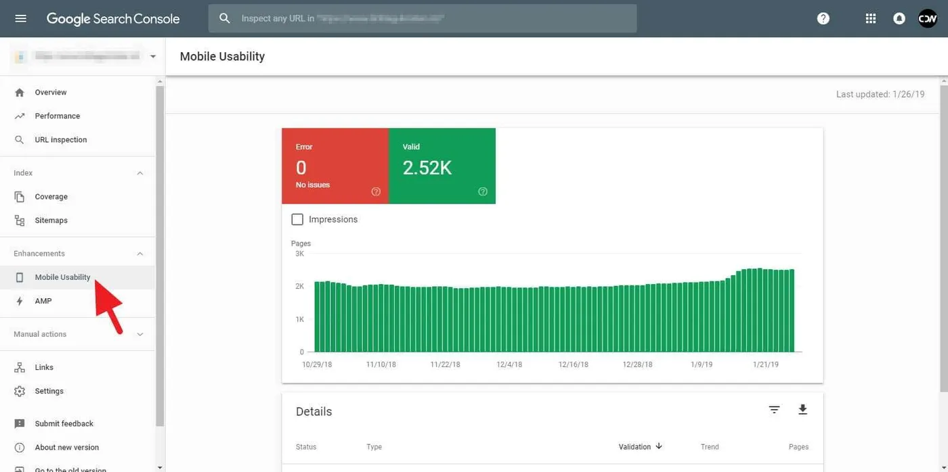Click the sidebar vertical scrollbar

click(x=160, y=257)
